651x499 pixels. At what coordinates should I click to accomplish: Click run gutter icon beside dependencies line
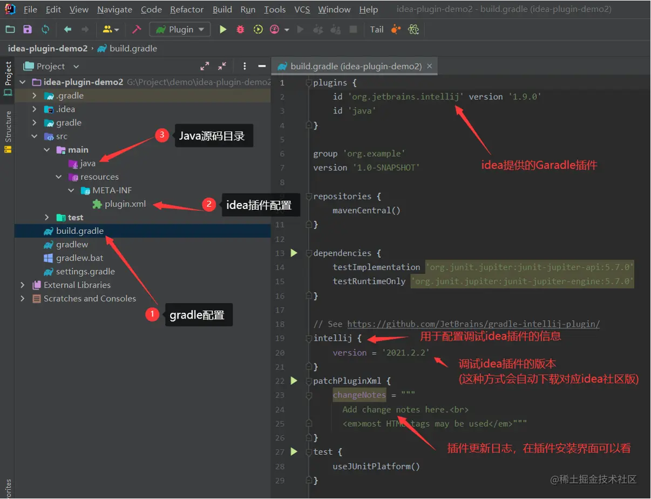[x=294, y=253]
